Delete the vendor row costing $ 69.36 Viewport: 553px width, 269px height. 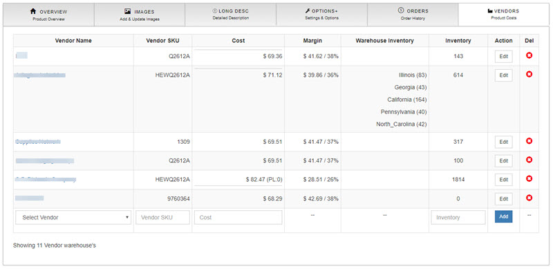[x=529, y=55]
